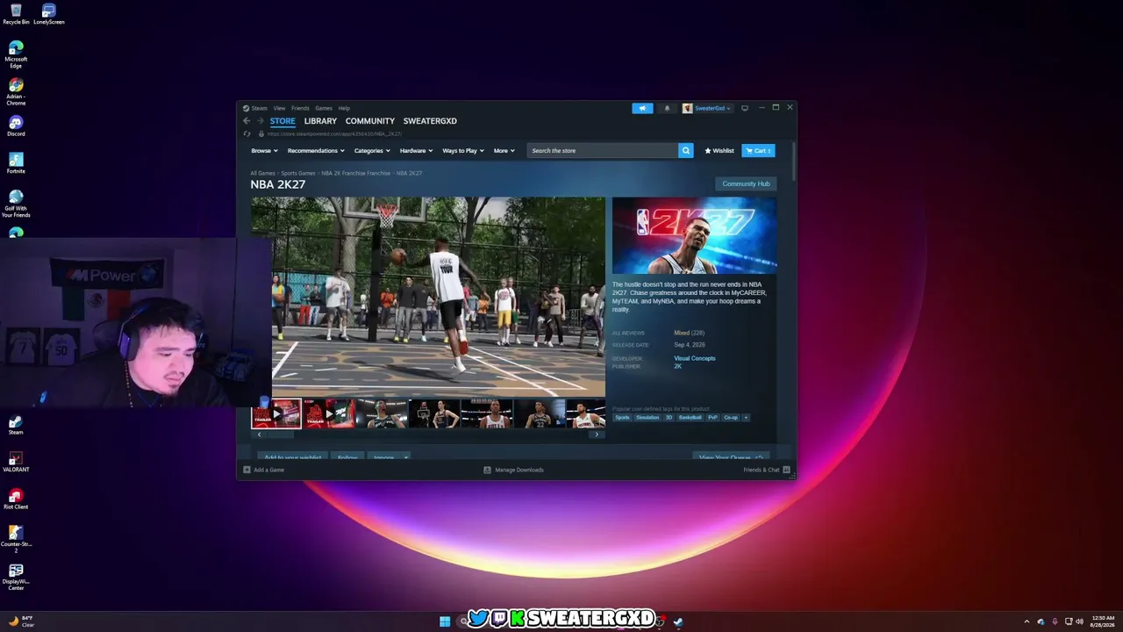Open the SweaterGxd account dropdown

(712, 108)
